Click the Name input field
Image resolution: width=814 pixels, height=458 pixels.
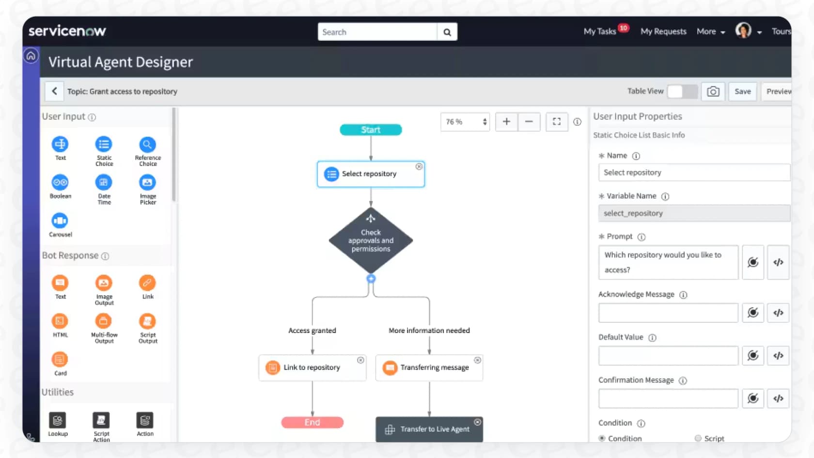tap(694, 173)
